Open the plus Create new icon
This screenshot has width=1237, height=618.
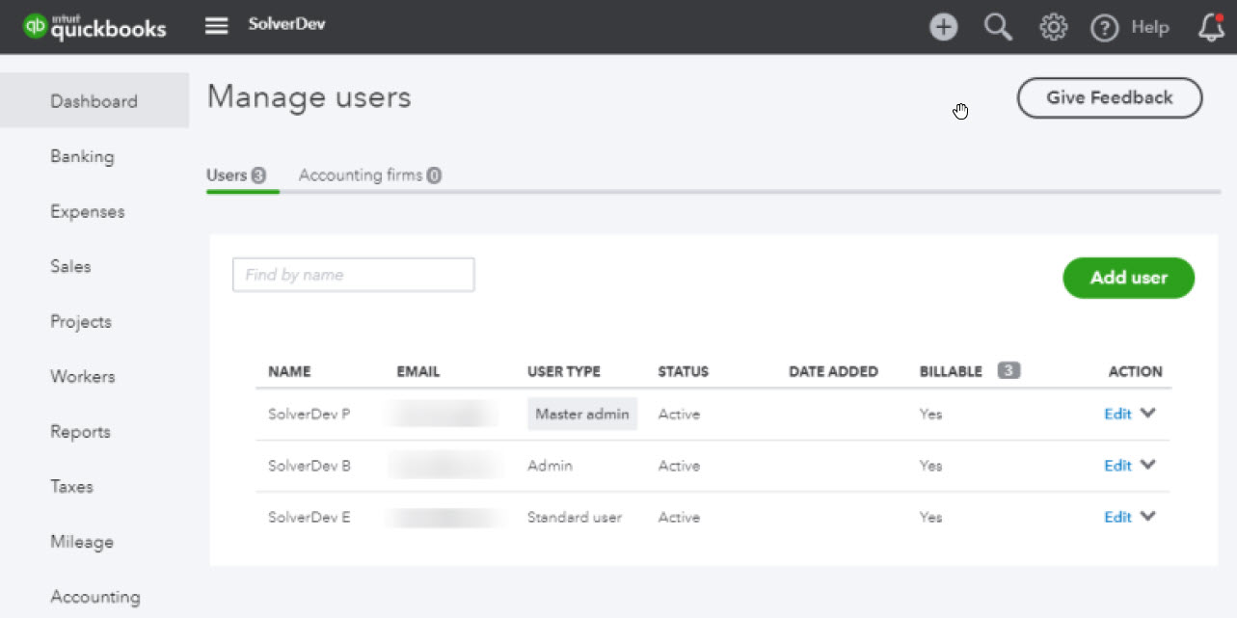pyautogui.click(x=943, y=27)
